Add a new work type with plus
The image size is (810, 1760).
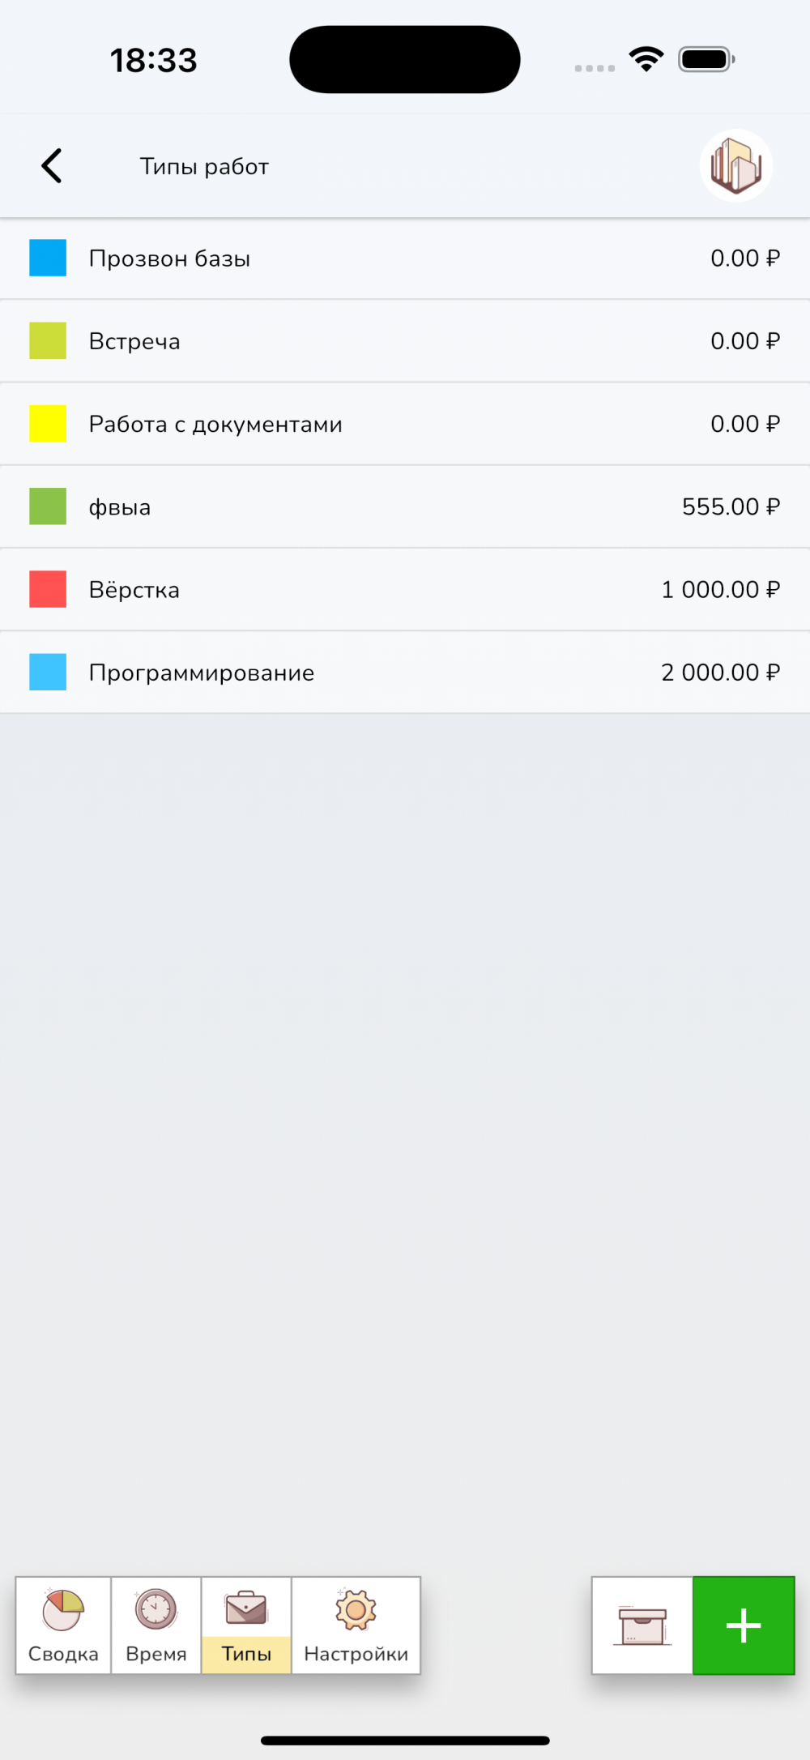coord(744,1625)
